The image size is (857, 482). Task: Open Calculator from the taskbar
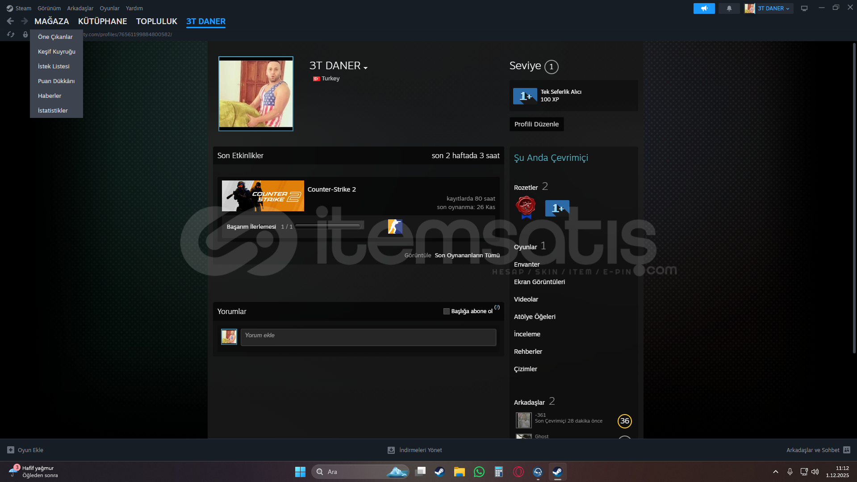tap(499, 472)
